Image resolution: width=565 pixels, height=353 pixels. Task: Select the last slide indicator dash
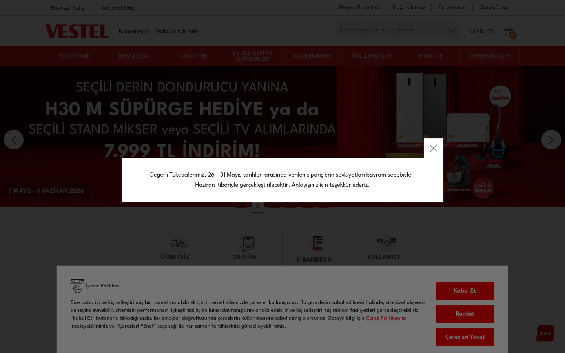point(324,207)
